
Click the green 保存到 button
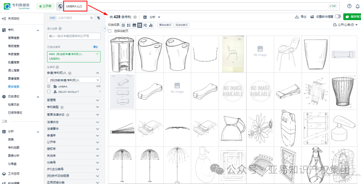[x=352, y=17]
